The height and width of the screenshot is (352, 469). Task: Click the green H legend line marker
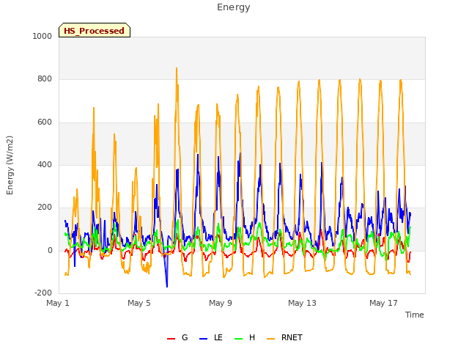pos(239,339)
